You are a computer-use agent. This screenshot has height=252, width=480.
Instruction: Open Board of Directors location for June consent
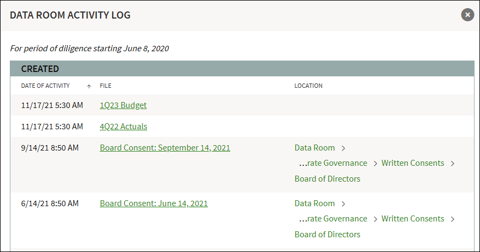pos(327,235)
